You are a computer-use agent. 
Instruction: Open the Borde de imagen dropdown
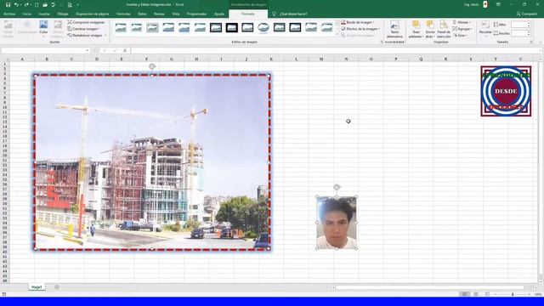pyautogui.click(x=358, y=22)
